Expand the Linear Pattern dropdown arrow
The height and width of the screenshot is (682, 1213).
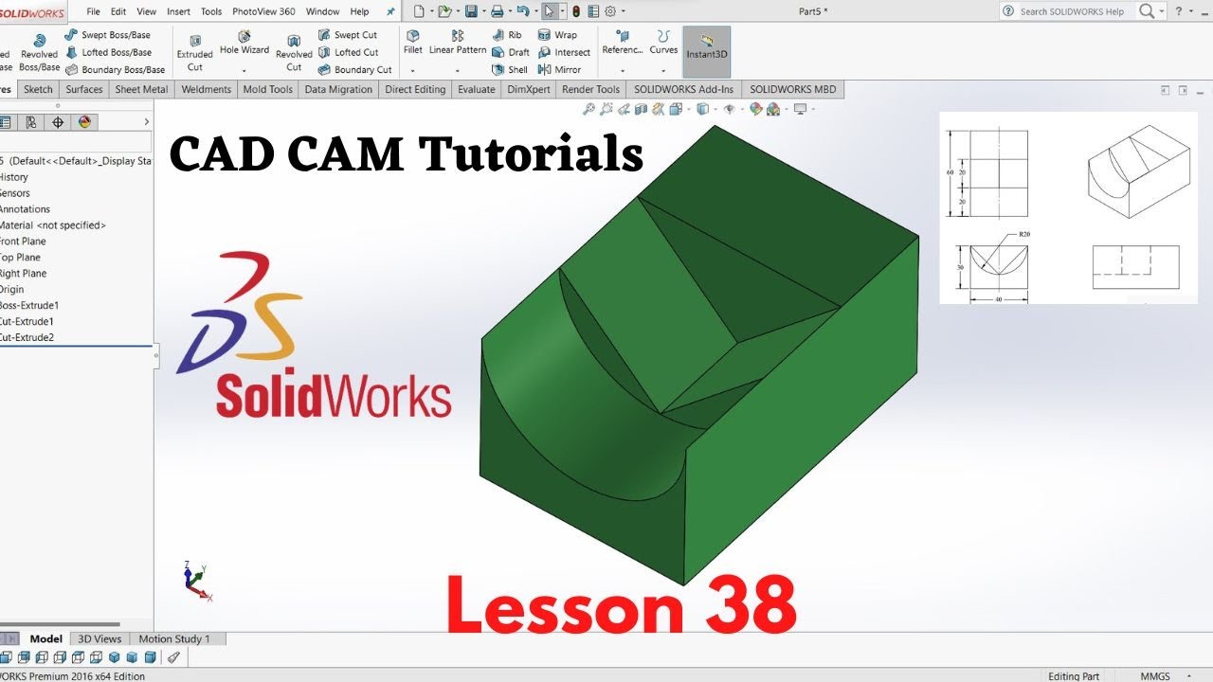[458, 71]
